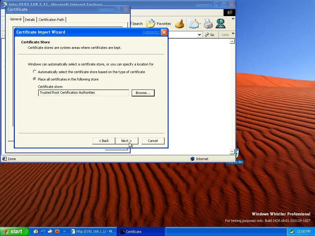The image size is (315, 236).
Task: Click the Recycle Bin desktop icon label
Action: [235, 162]
